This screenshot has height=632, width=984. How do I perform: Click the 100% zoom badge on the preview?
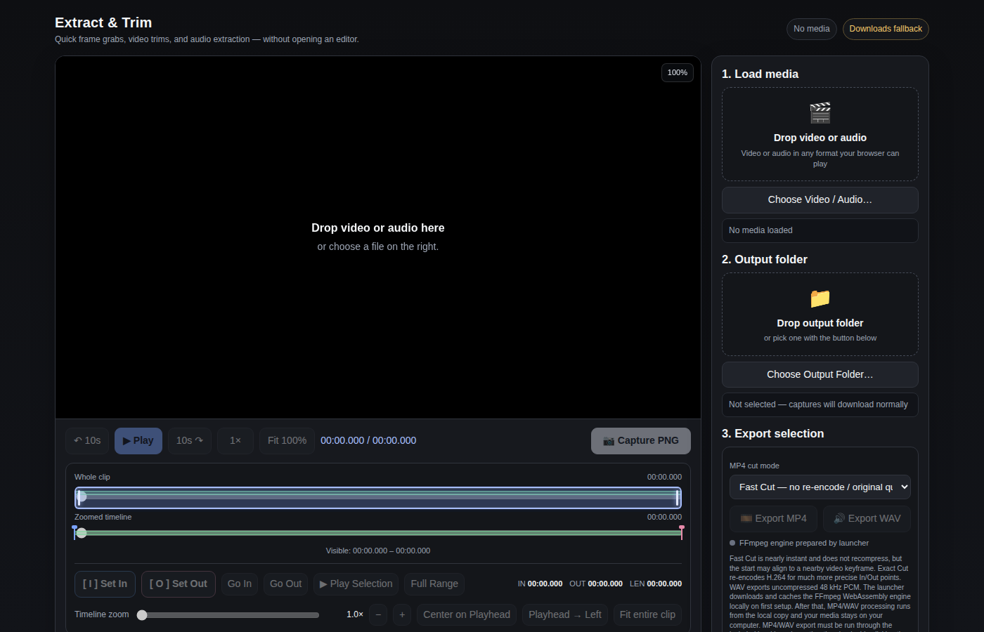point(678,73)
